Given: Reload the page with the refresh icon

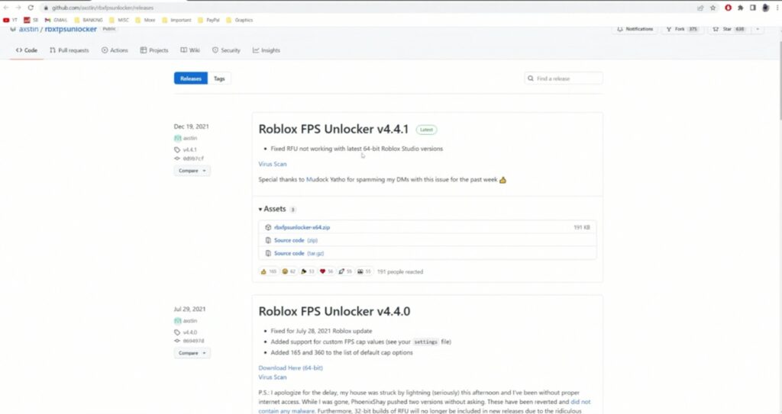Looking at the screenshot, I should (x=31, y=8).
